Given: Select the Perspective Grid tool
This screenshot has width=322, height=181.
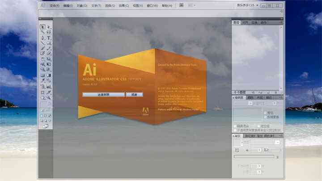Looking at the screenshot, I should tap(49, 70).
